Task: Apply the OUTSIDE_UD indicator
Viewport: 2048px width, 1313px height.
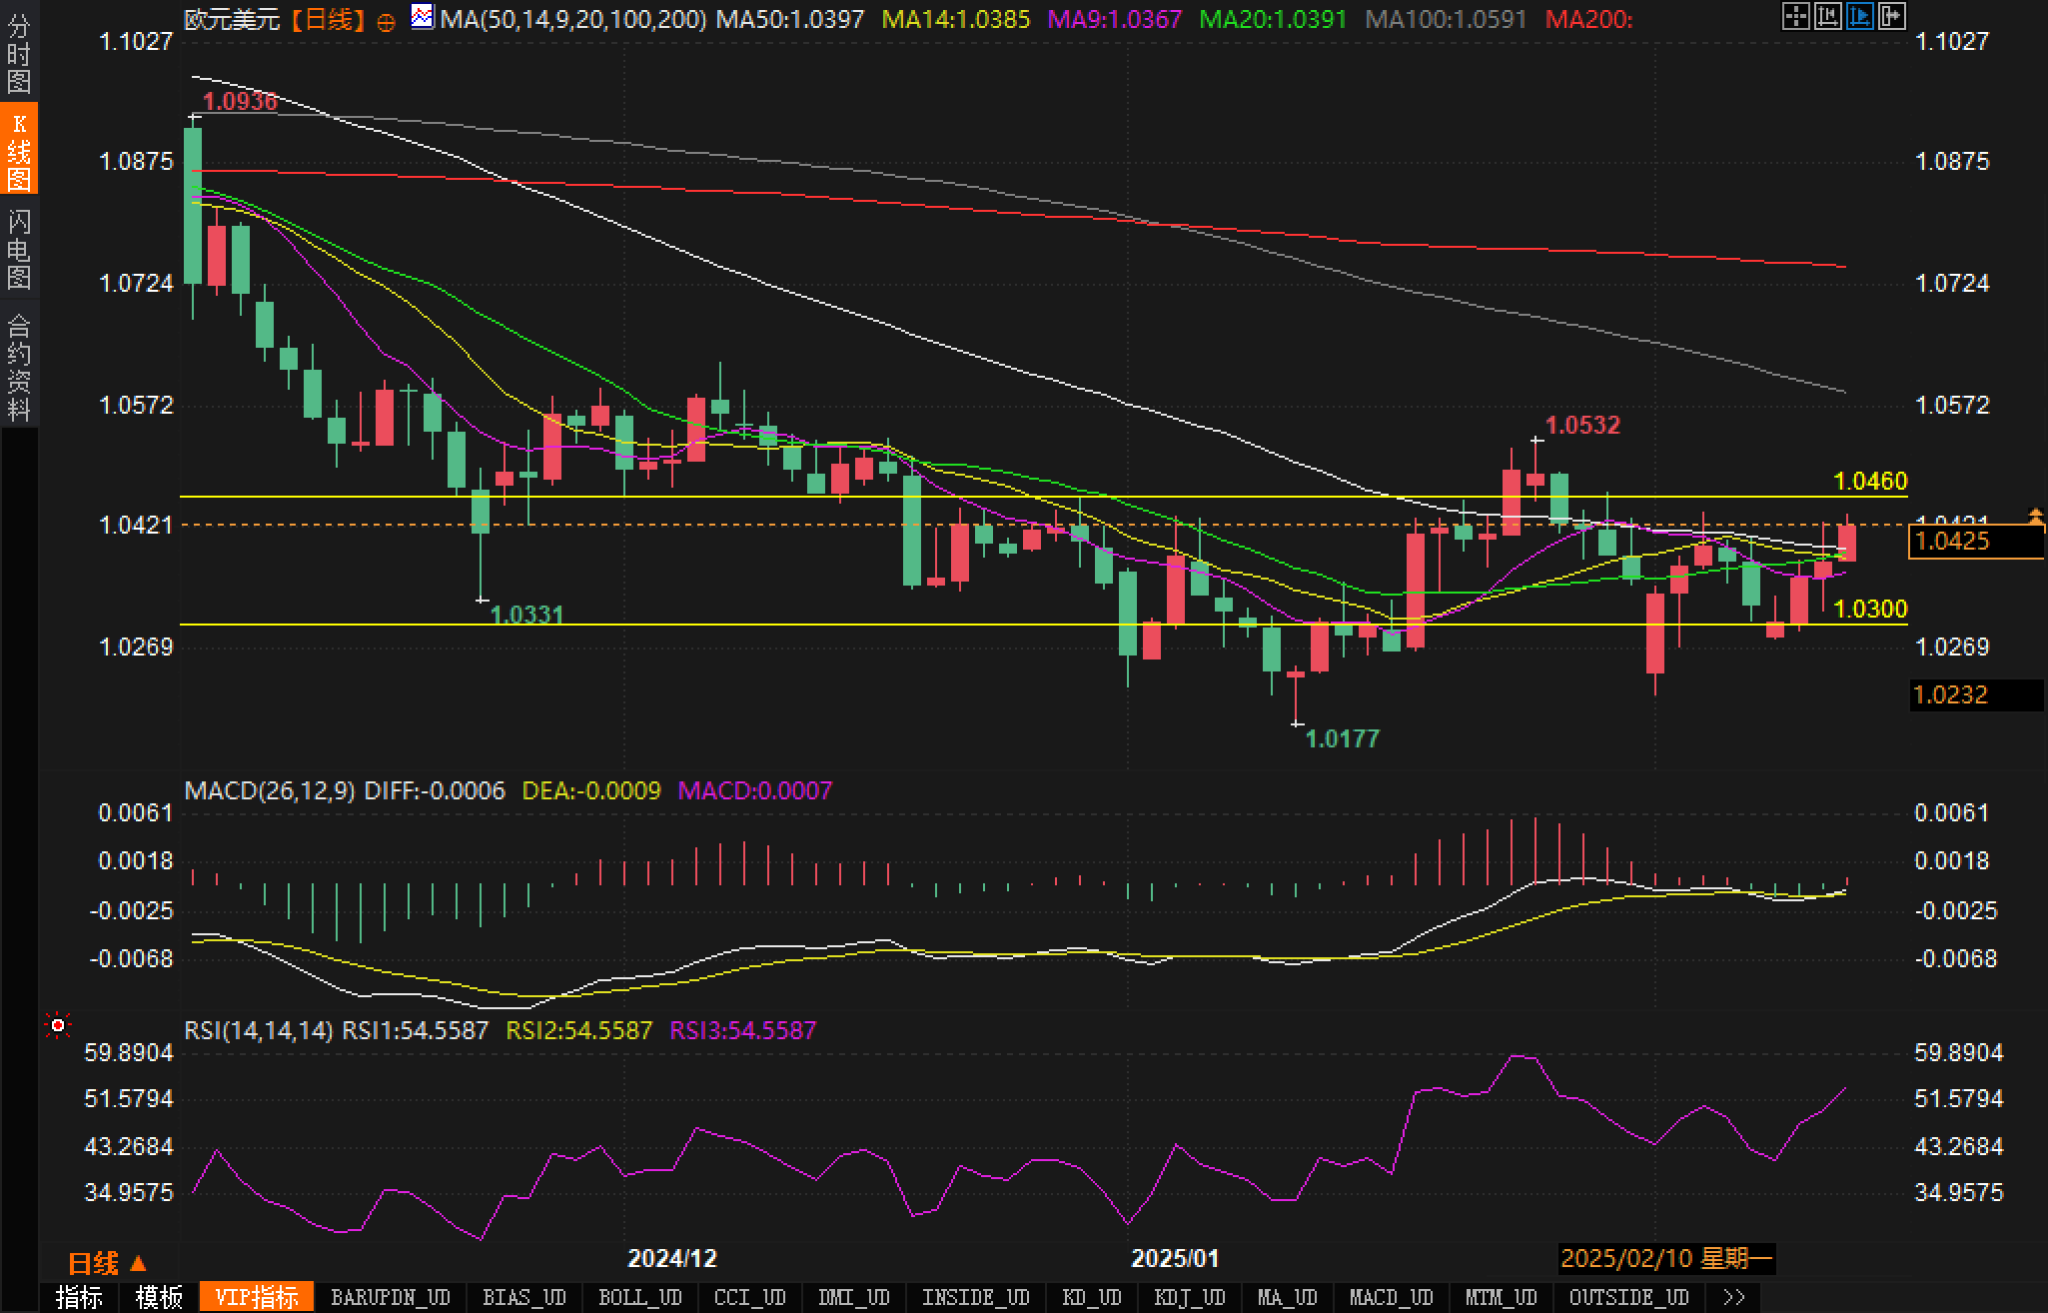Action: tap(1628, 1297)
